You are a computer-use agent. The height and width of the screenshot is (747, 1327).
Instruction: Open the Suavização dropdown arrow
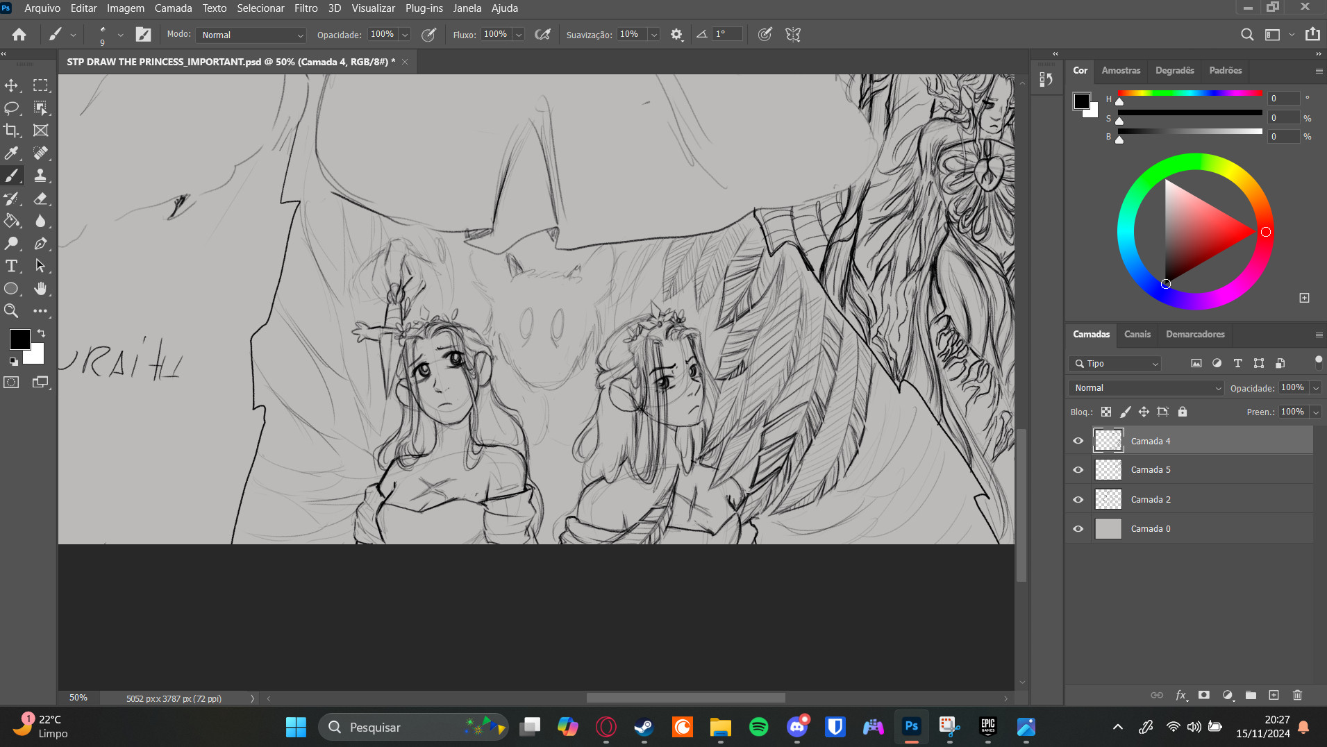653,35
